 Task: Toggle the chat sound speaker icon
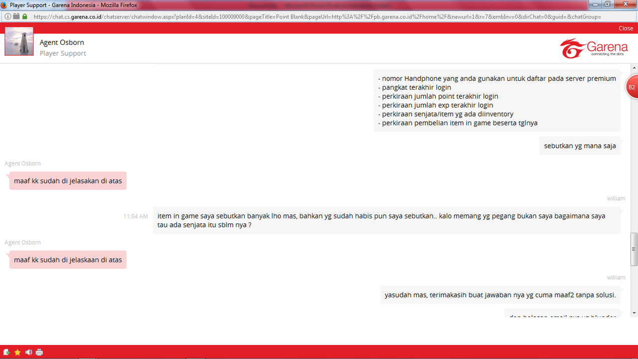(x=28, y=352)
